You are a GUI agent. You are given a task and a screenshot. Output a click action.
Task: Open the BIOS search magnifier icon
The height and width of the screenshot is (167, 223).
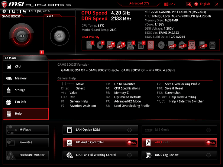[189, 4]
